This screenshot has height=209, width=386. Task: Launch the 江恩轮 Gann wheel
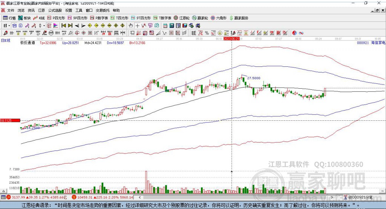(x=182, y=18)
